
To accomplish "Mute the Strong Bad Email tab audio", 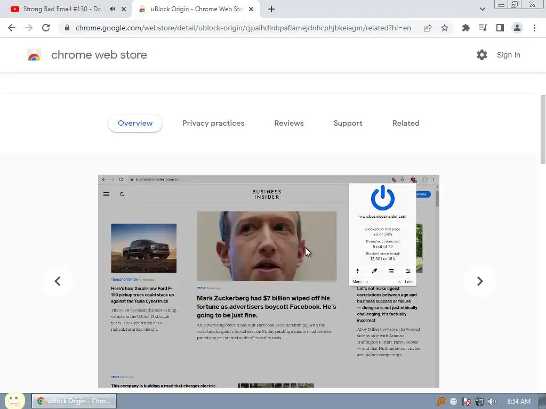I will pyautogui.click(x=112, y=9).
